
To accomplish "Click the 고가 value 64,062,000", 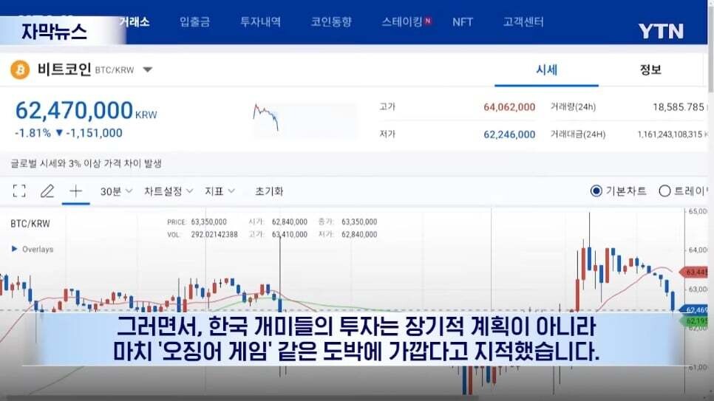I will tap(509, 107).
